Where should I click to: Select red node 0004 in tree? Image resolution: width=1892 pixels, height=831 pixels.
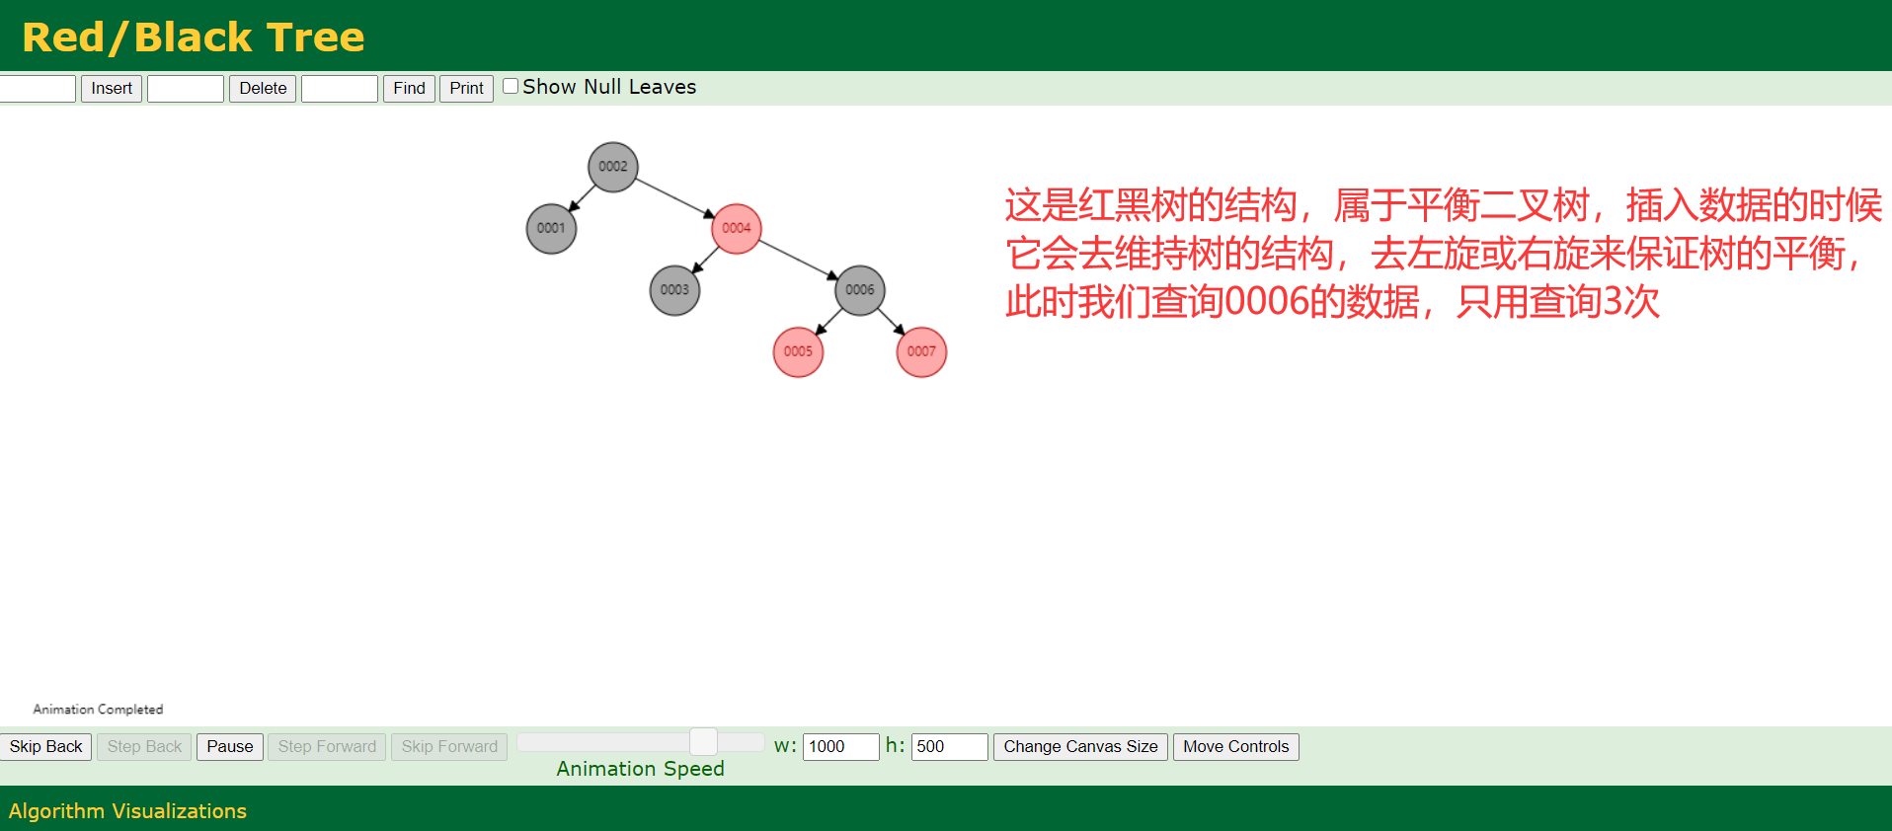736,228
